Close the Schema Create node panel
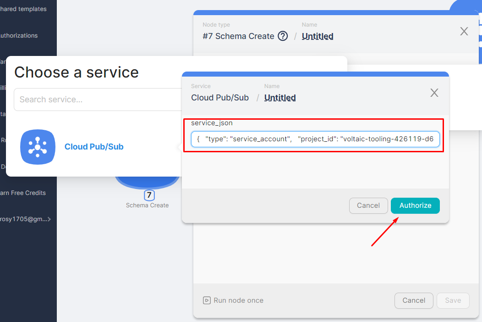 [464, 31]
